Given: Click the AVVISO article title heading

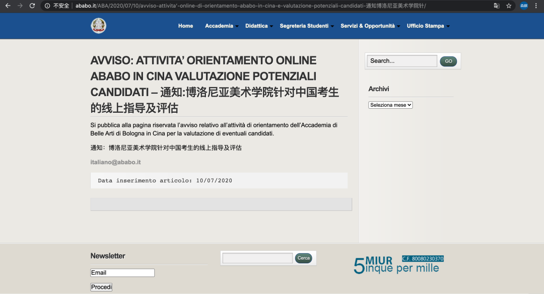Looking at the screenshot, I should pyautogui.click(x=215, y=84).
